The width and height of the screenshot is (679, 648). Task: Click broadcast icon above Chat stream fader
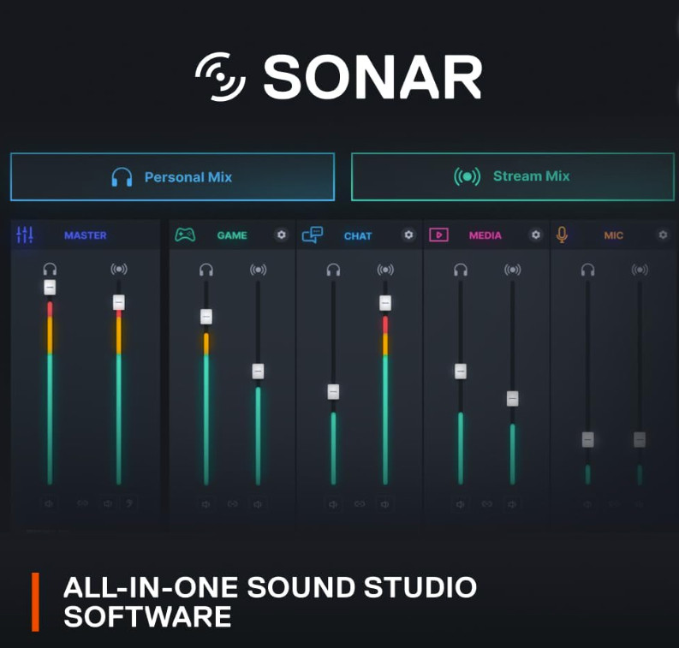[385, 270]
